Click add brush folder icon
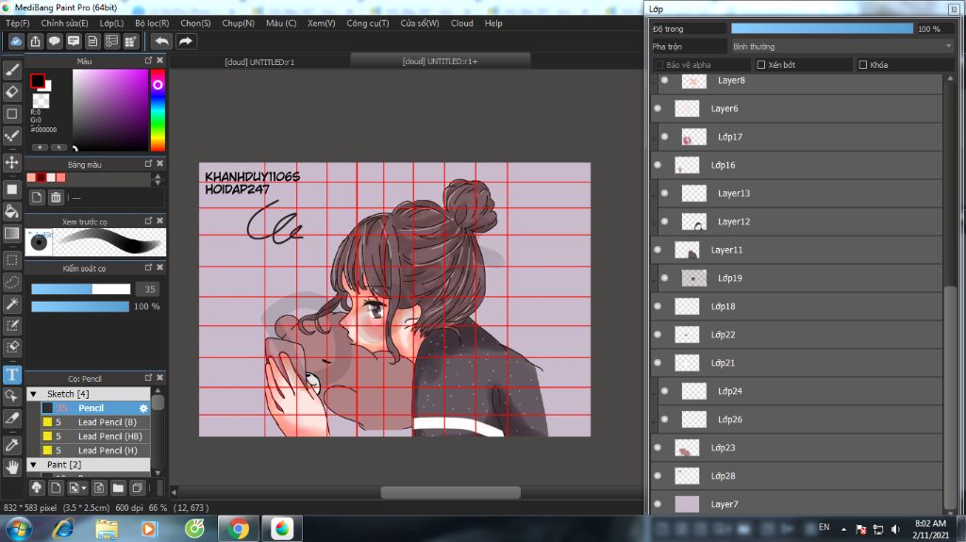The width and height of the screenshot is (966, 542). (118, 488)
